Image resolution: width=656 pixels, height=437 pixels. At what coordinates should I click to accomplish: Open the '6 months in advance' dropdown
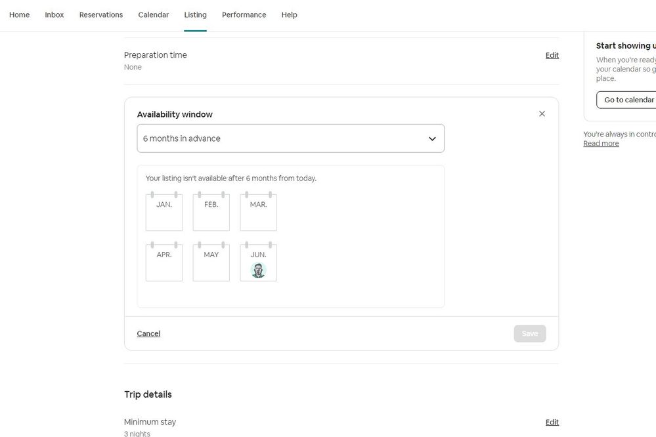[x=290, y=138]
